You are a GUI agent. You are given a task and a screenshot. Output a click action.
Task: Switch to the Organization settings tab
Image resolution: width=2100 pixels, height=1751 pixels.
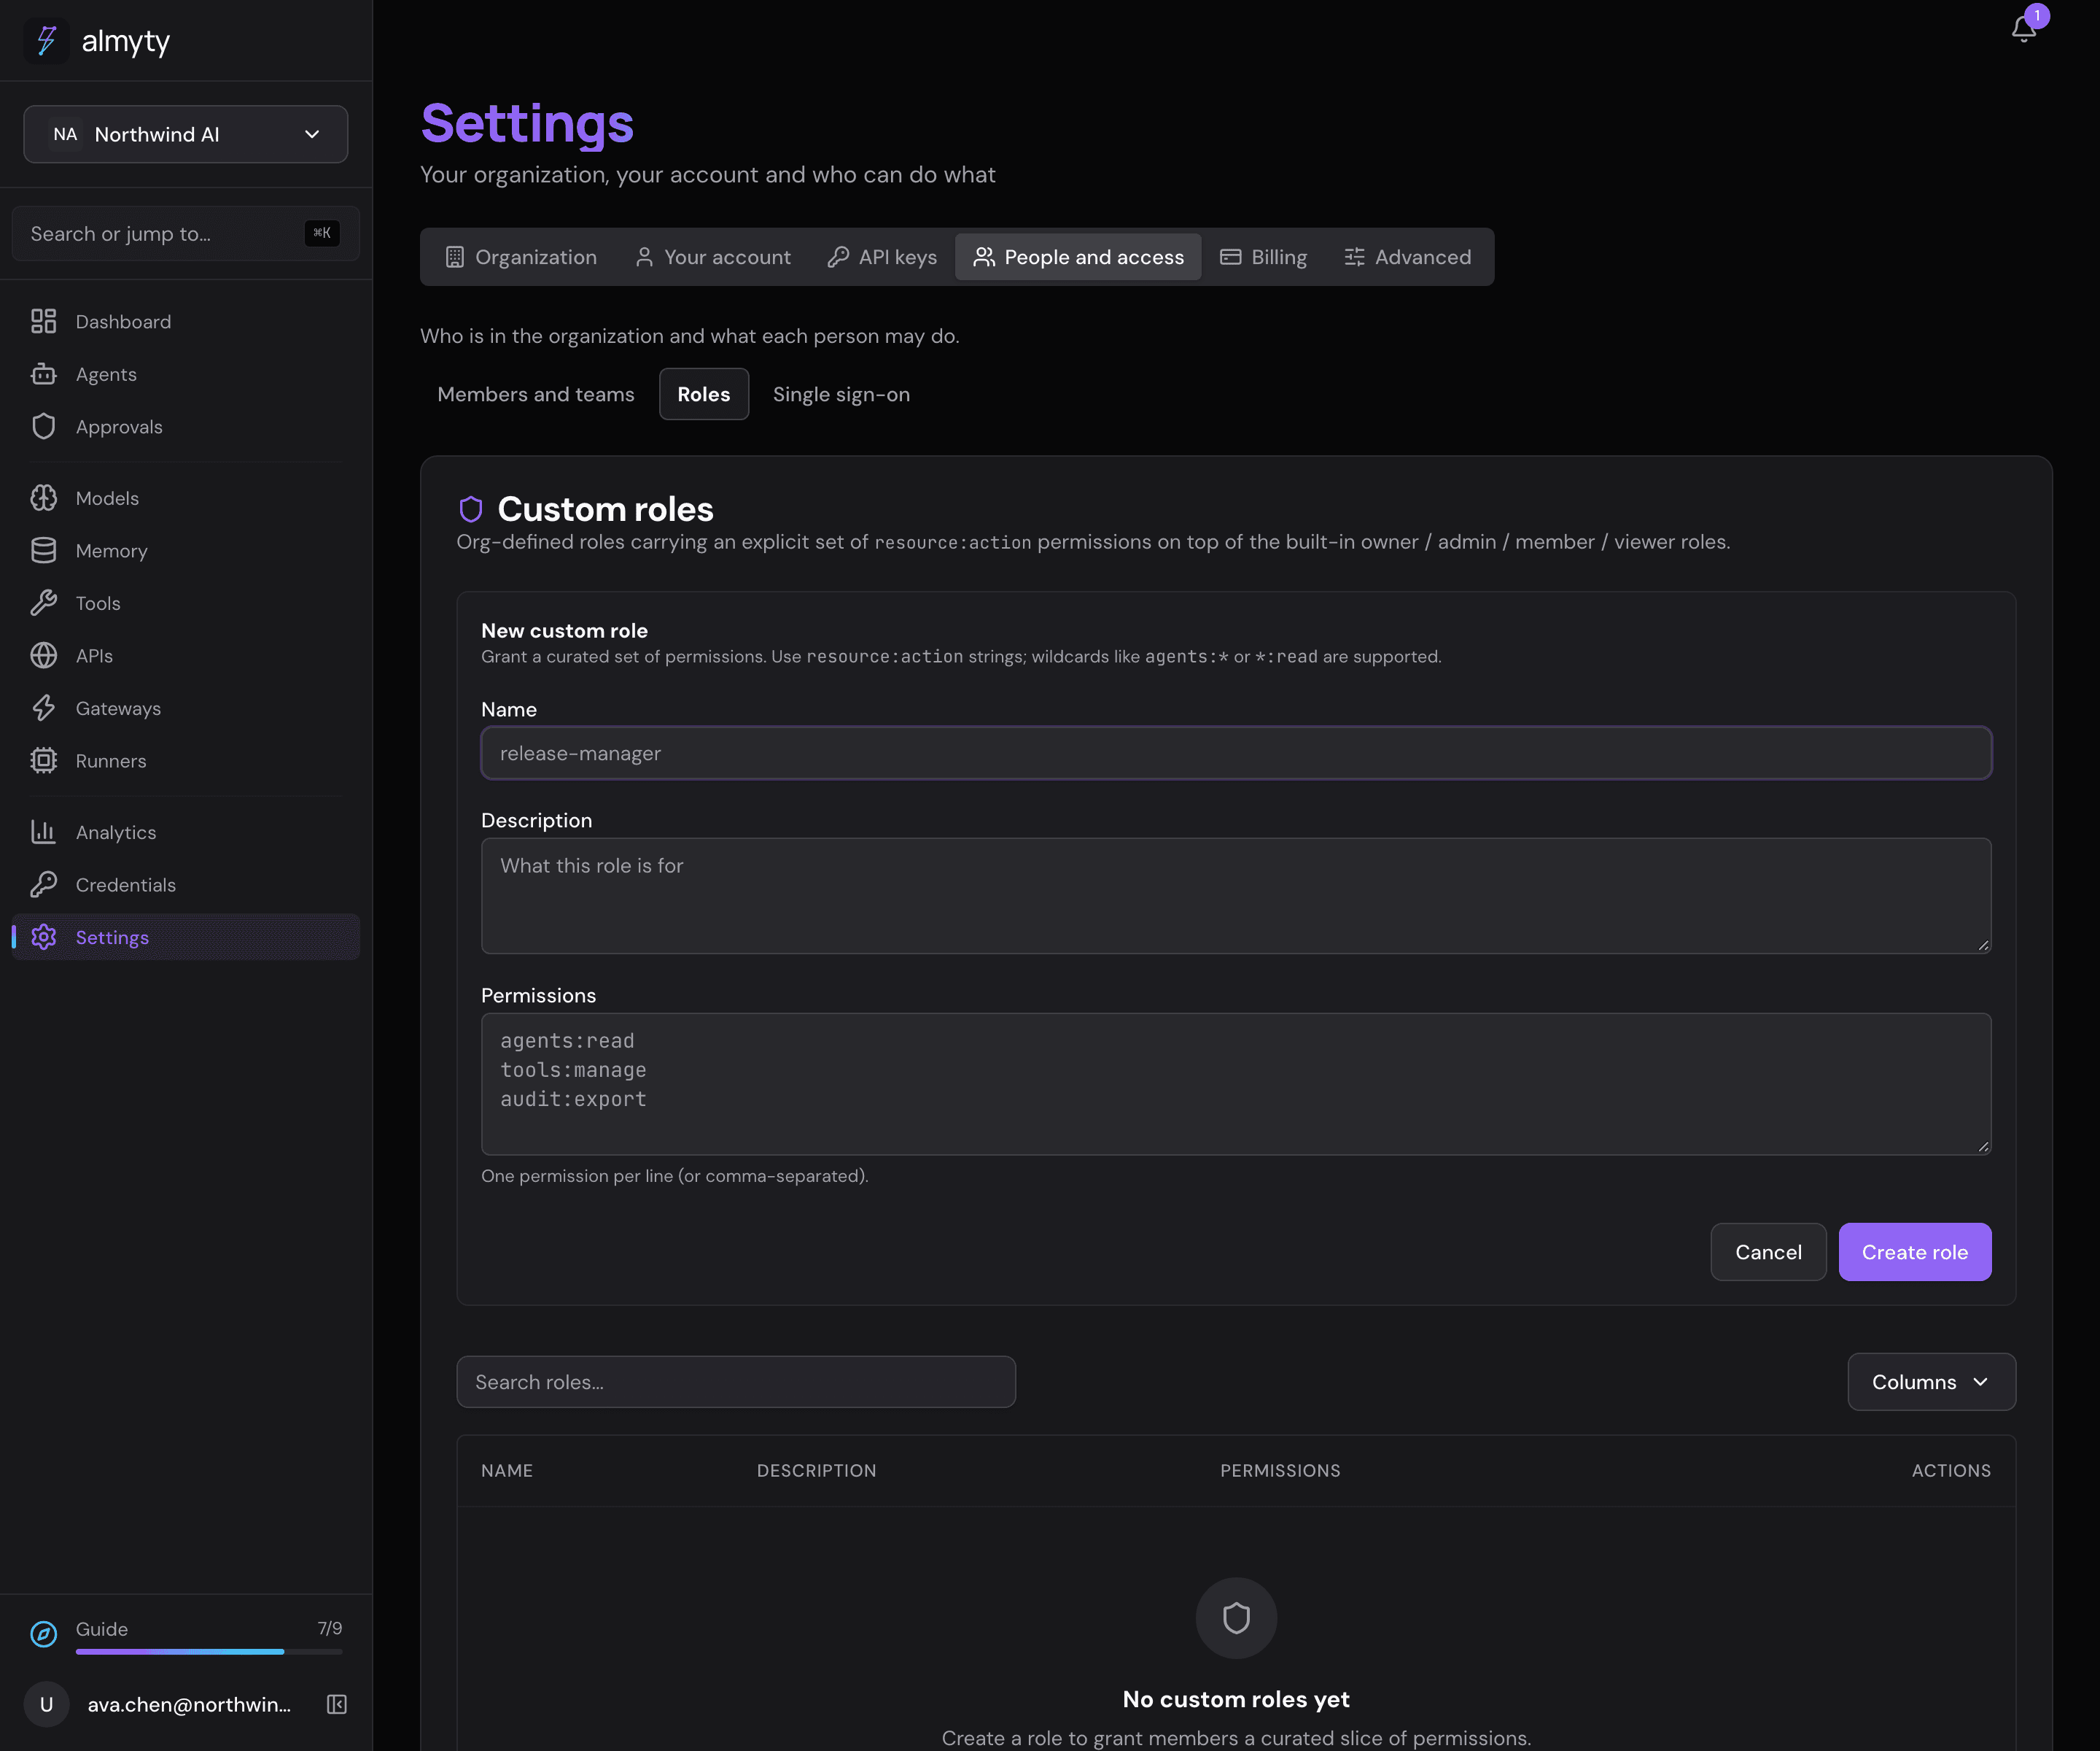coord(521,257)
